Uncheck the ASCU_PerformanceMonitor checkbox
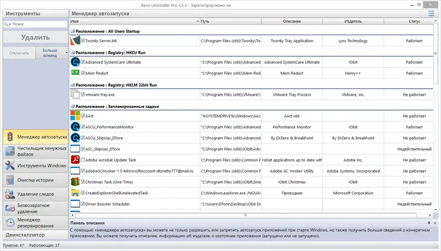 pos(83,127)
